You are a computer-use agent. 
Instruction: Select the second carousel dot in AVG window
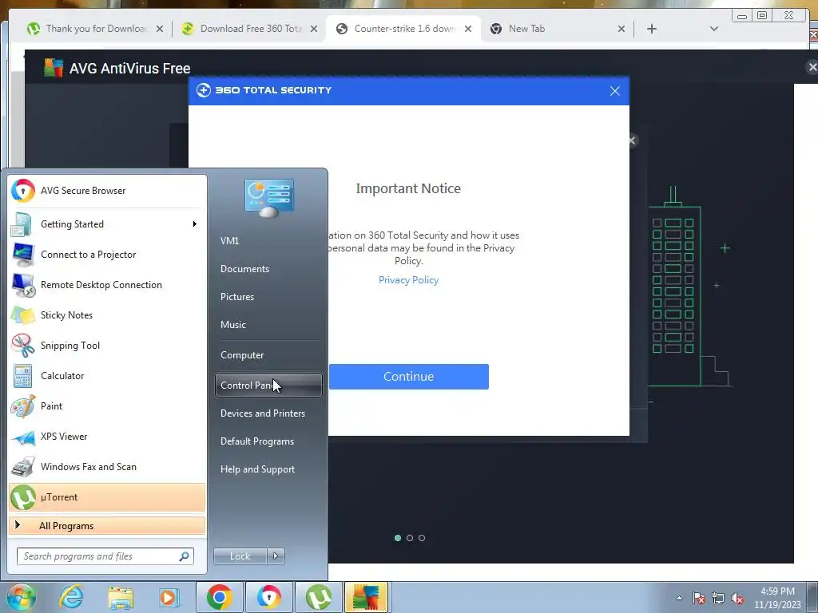click(410, 538)
